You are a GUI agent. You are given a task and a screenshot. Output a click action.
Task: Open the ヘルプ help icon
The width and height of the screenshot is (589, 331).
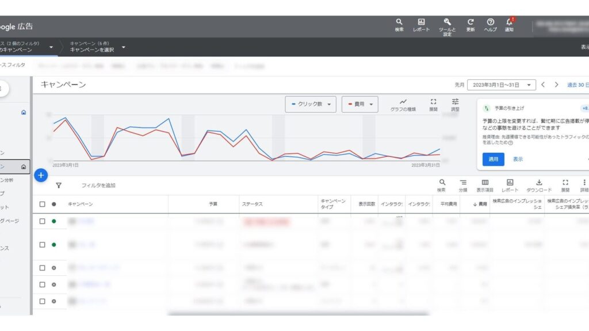tap(490, 22)
